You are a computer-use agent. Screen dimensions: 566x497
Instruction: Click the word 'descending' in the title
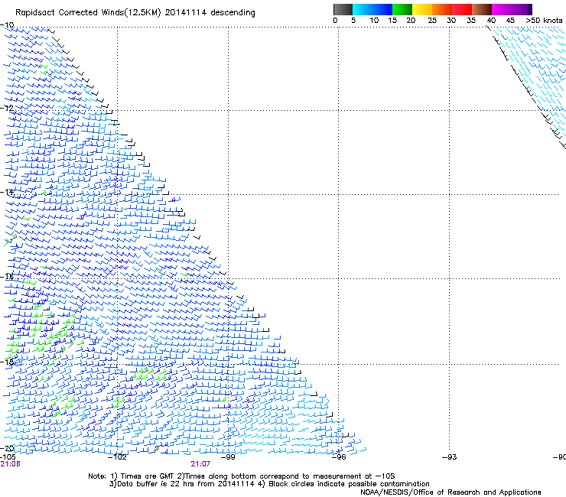tap(233, 13)
